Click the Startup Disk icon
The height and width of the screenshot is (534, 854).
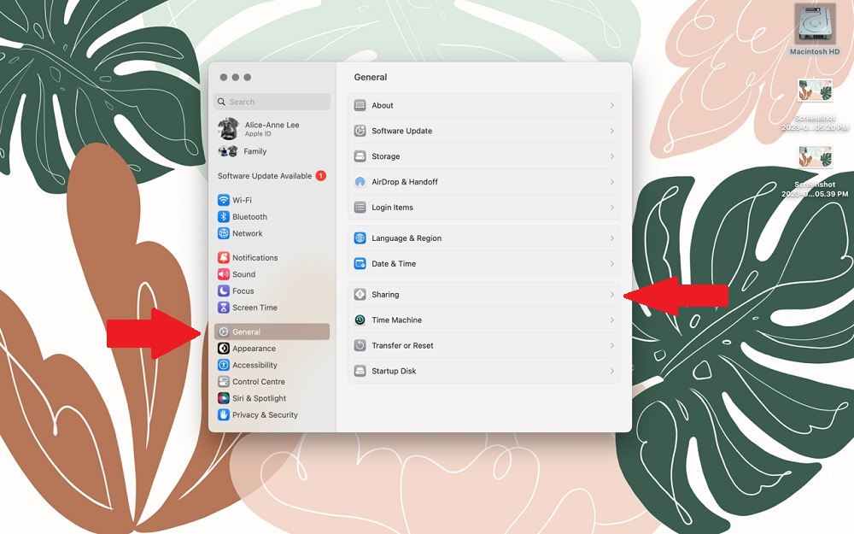(x=360, y=371)
